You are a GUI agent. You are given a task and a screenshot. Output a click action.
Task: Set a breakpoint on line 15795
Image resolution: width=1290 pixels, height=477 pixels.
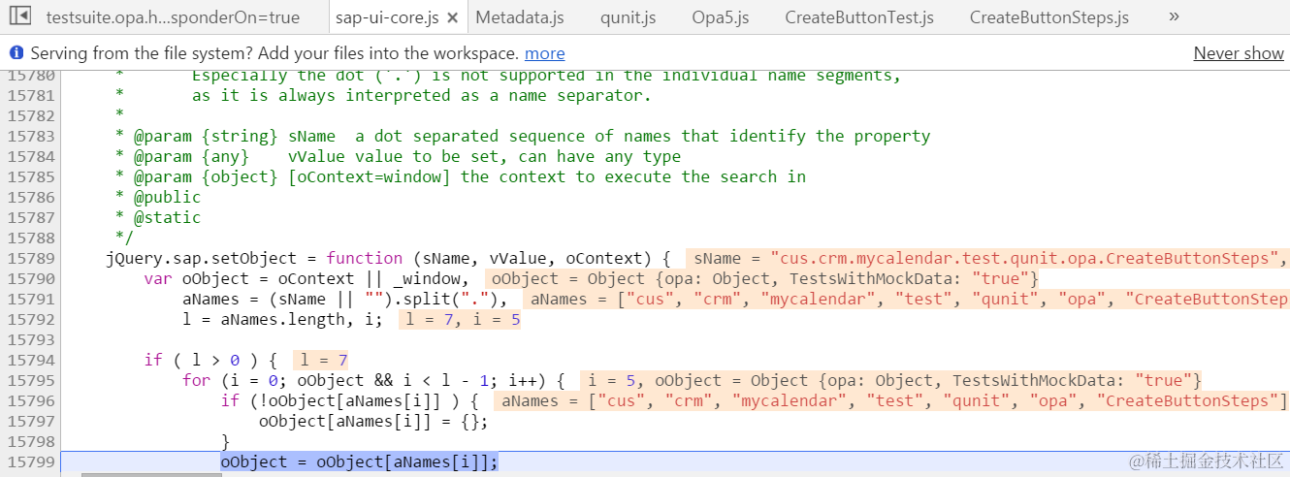click(x=31, y=380)
